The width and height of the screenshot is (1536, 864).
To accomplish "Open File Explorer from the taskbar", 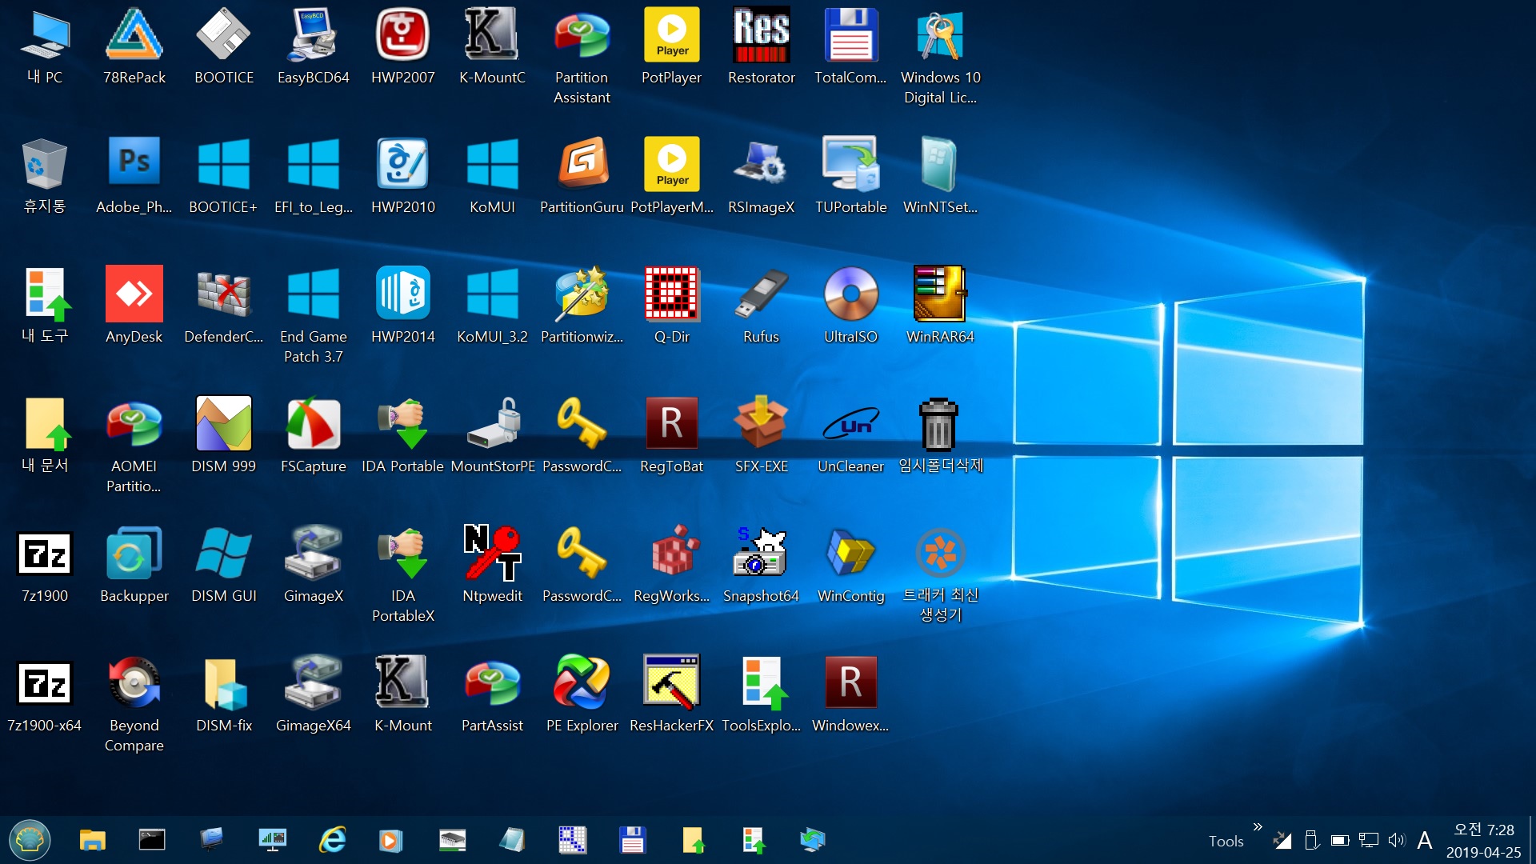I will pos(92,840).
